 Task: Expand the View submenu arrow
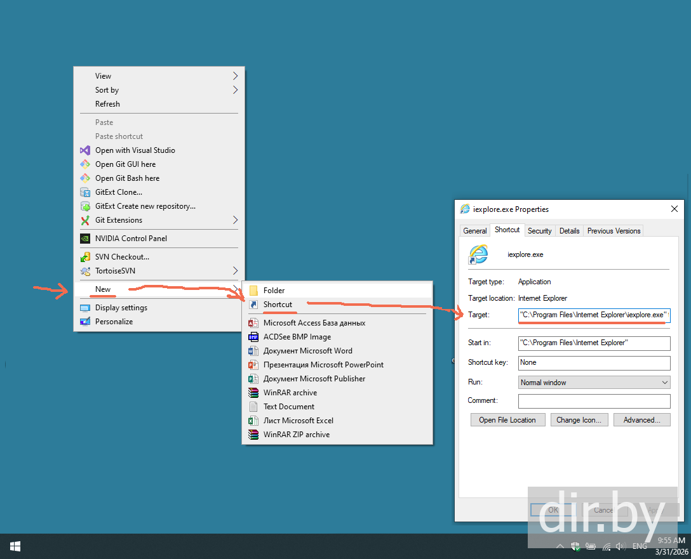point(236,76)
